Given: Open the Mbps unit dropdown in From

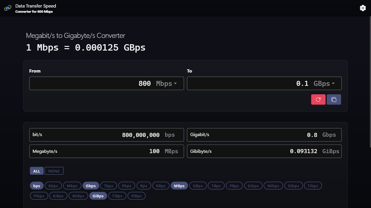Looking at the screenshot, I should [x=166, y=83].
